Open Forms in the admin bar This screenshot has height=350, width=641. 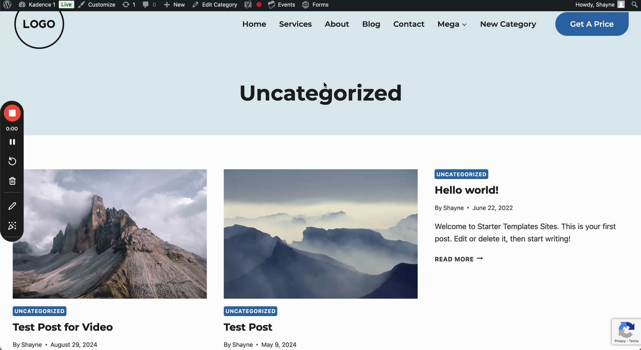[x=315, y=4]
